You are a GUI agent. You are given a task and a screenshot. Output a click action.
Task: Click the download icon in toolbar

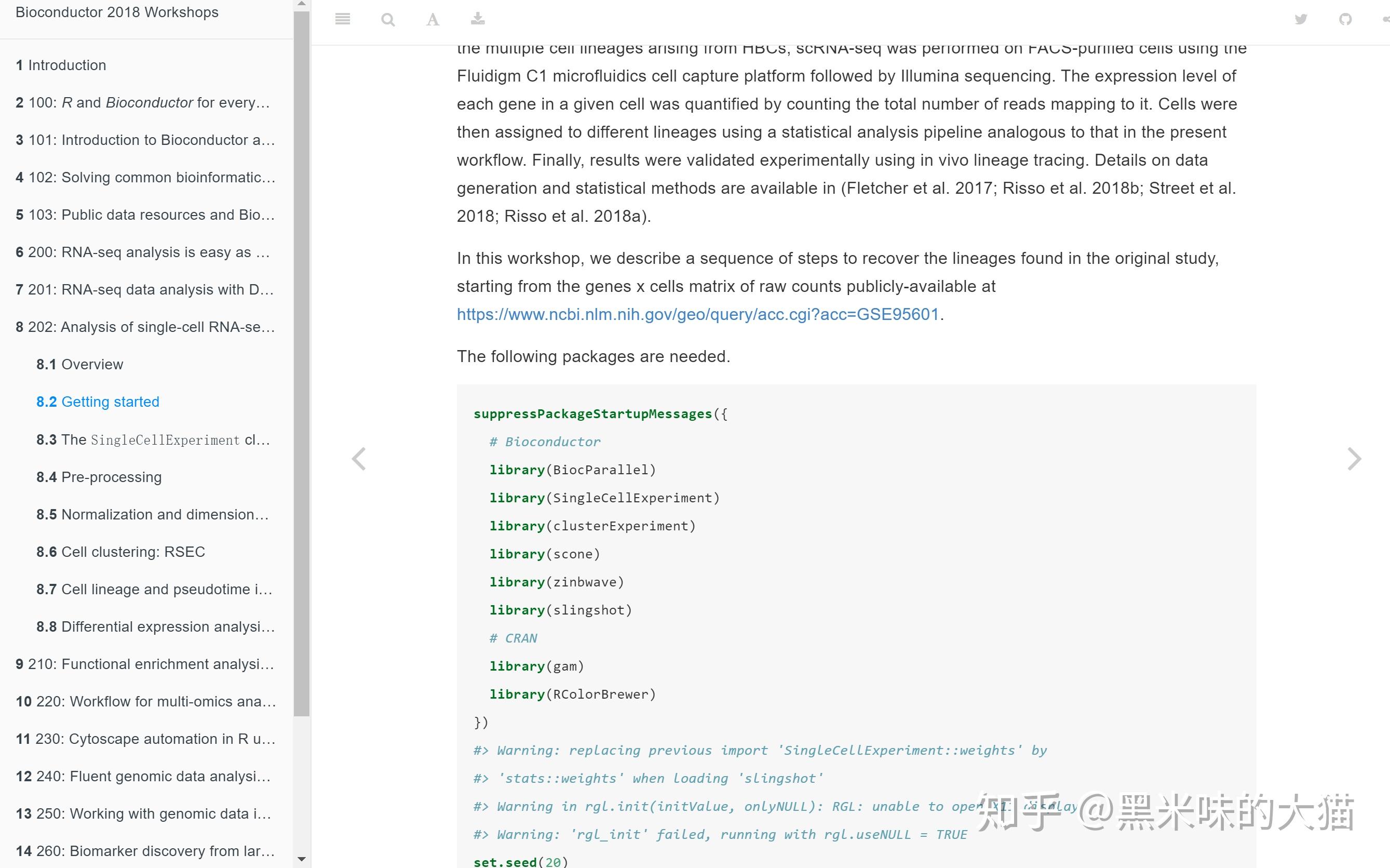(477, 20)
